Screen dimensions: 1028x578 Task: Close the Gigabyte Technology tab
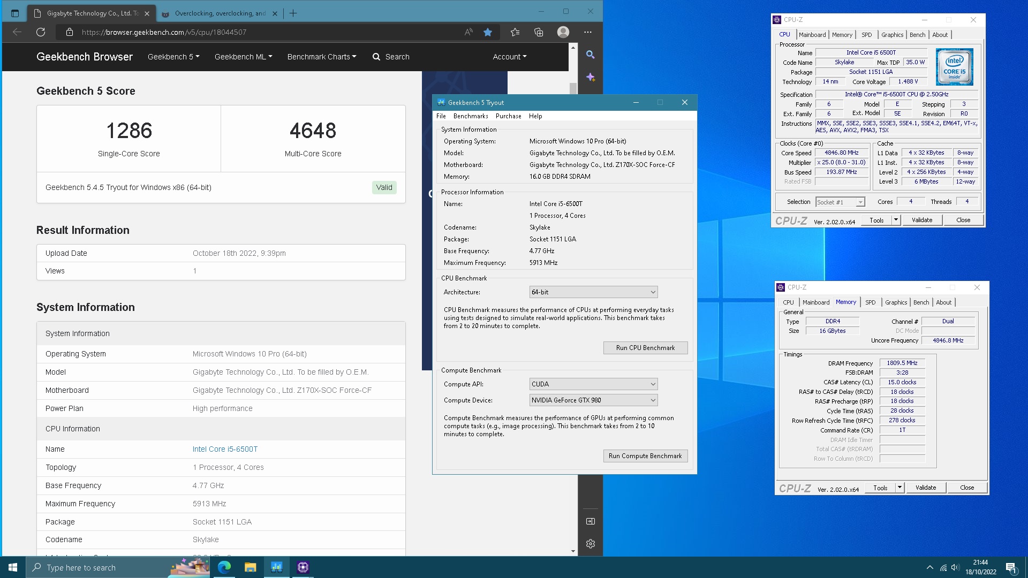(147, 14)
